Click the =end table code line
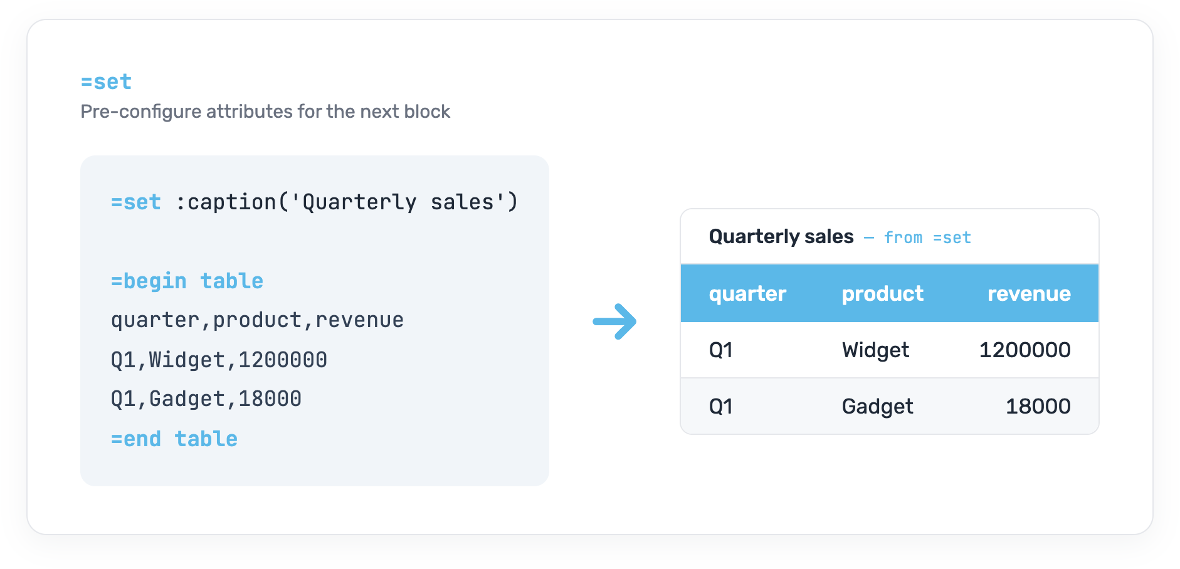 [174, 439]
